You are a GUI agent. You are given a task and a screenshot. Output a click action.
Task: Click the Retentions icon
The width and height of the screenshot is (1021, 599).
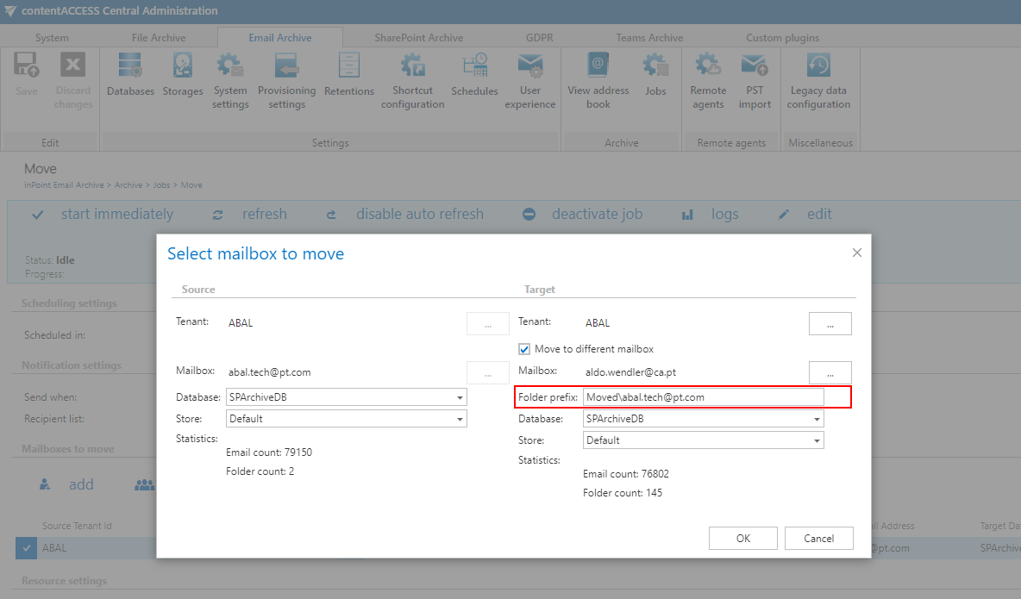coord(348,76)
